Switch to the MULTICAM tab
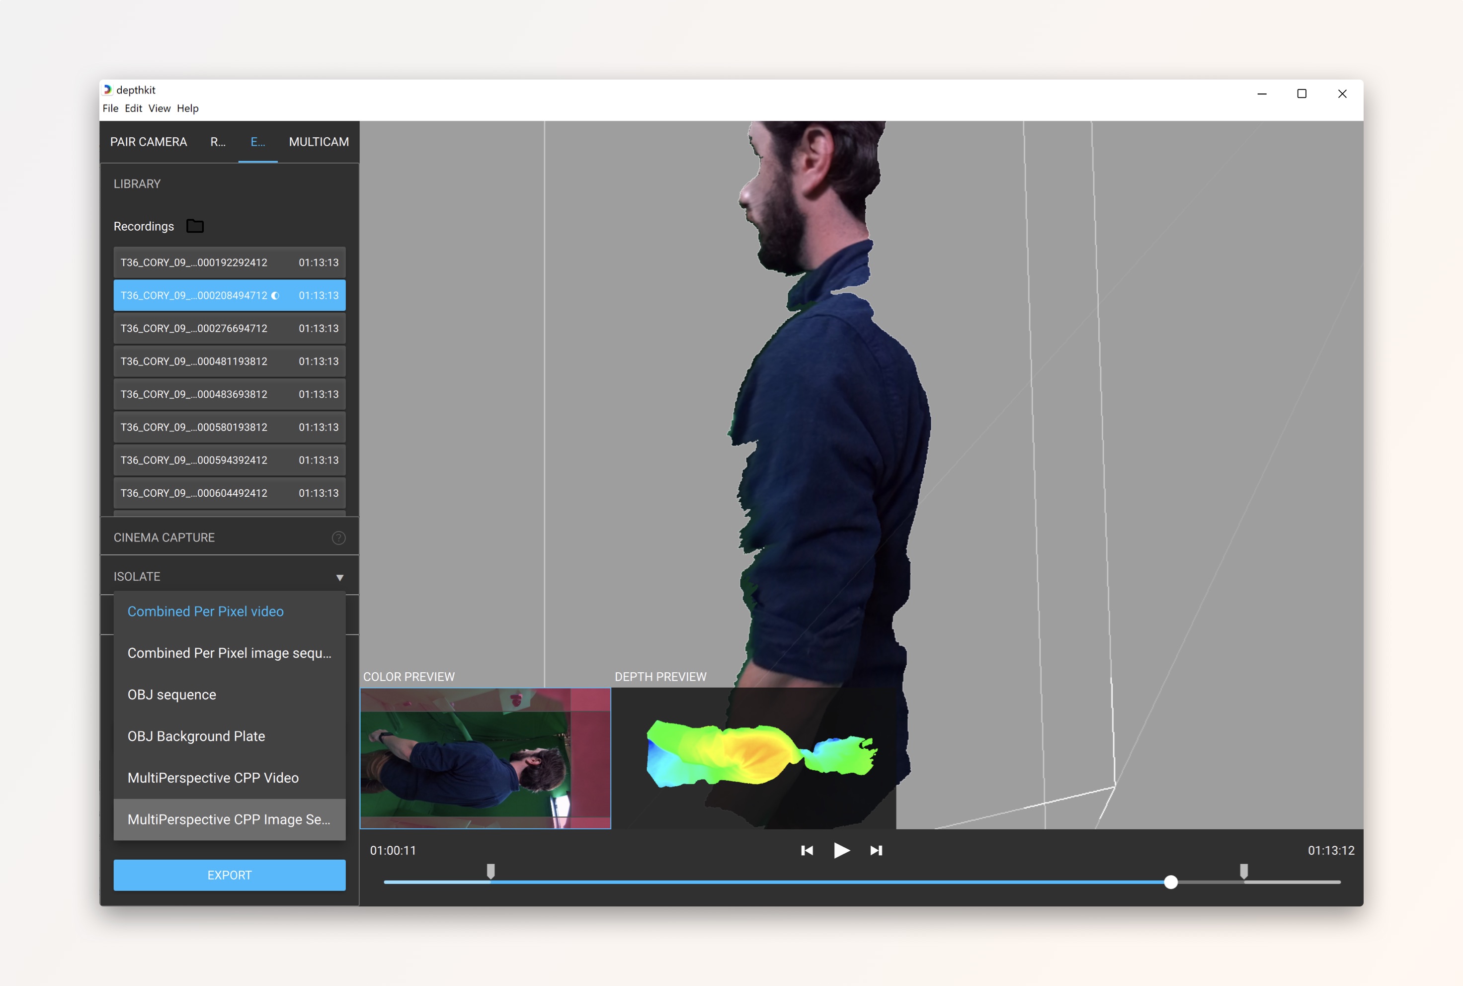This screenshot has width=1463, height=986. point(319,142)
